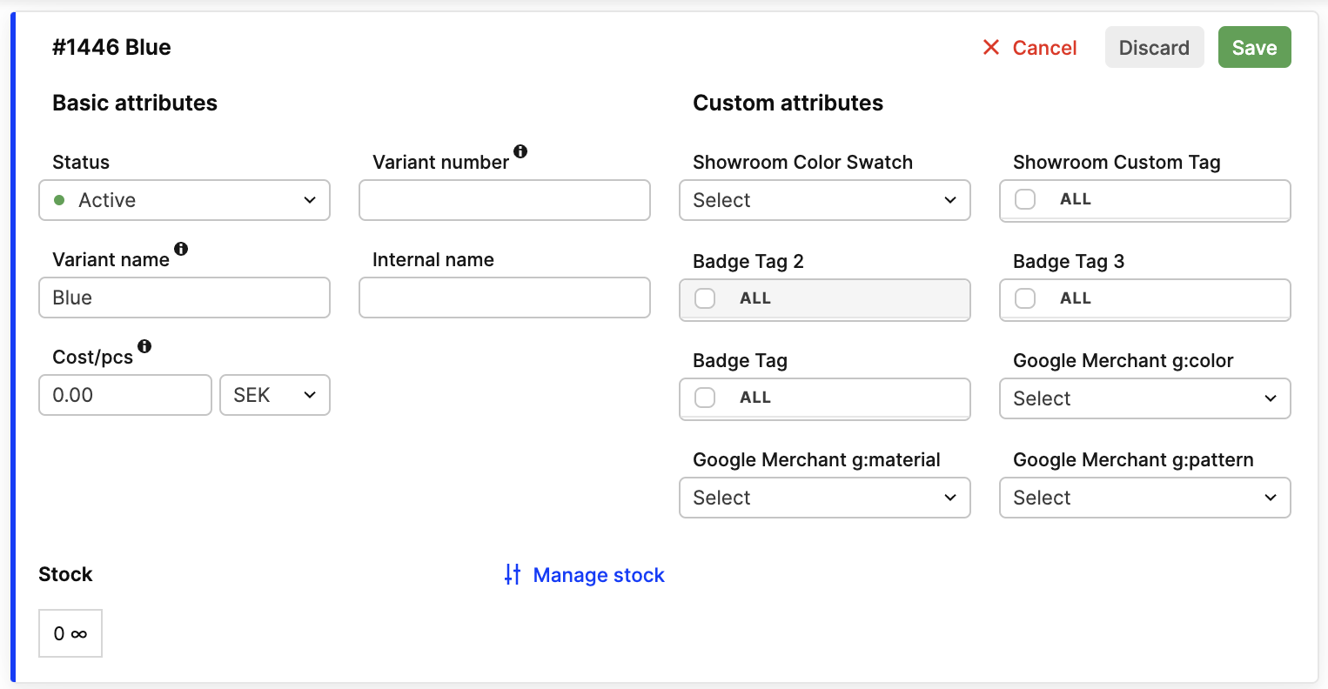The height and width of the screenshot is (689, 1328).
Task: Open the Google Merchant g:color dropdown
Action: (x=1144, y=398)
